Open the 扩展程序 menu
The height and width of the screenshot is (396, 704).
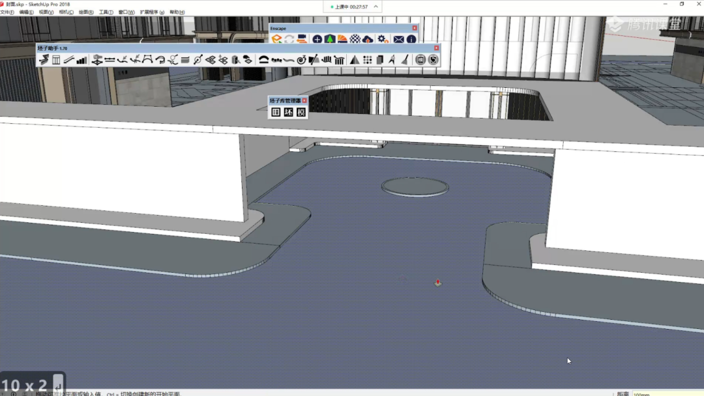[152, 12]
